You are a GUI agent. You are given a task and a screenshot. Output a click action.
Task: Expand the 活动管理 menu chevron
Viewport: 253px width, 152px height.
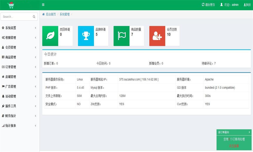(x=35, y=96)
